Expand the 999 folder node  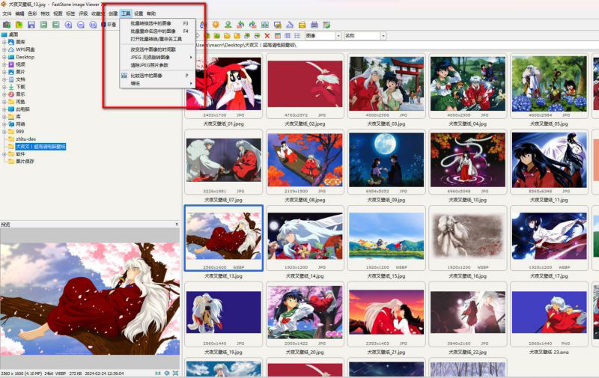4,131
